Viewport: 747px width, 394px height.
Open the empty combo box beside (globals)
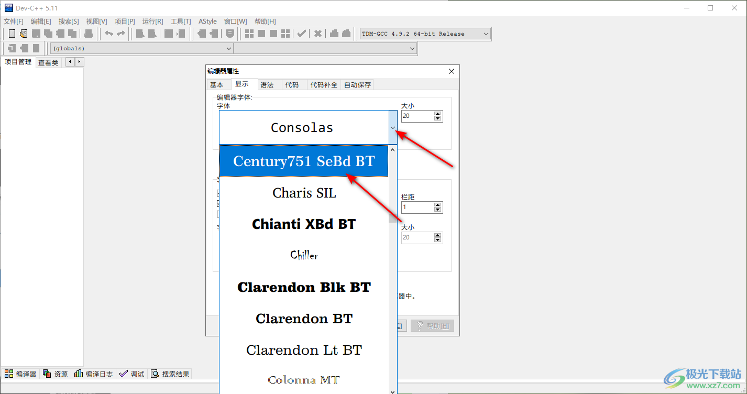(x=325, y=48)
